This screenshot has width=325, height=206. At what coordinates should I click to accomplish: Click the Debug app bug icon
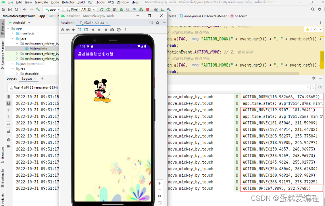pos(121,10)
